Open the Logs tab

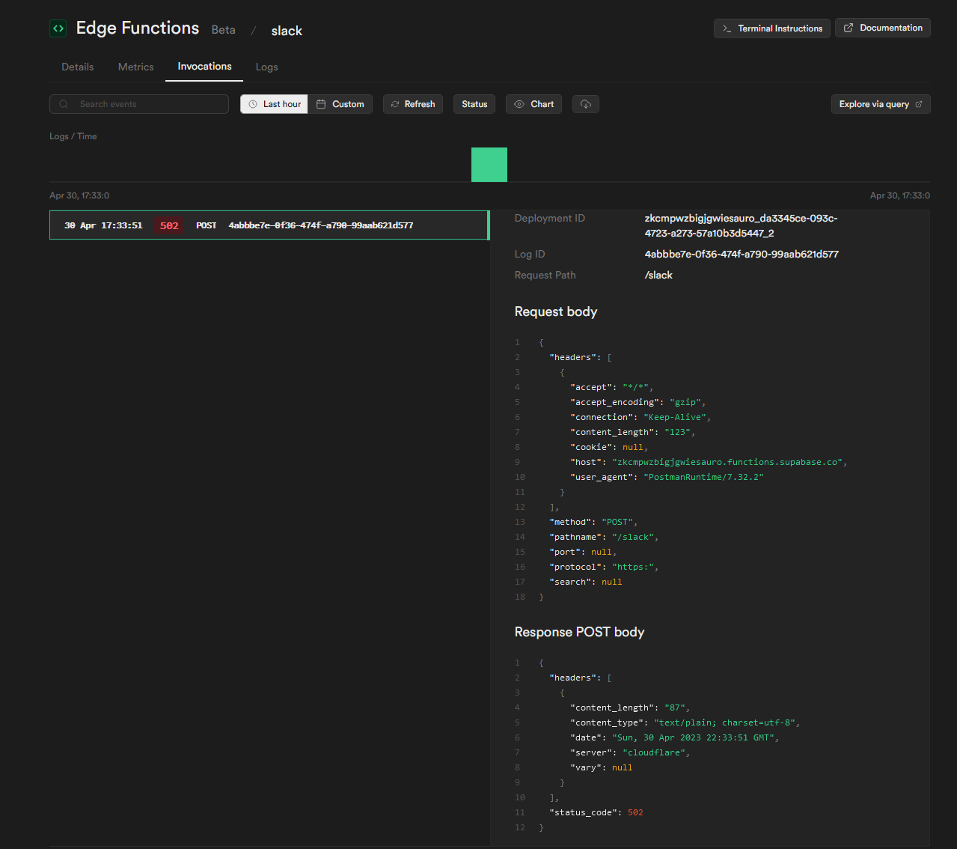[x=266, y=67]
